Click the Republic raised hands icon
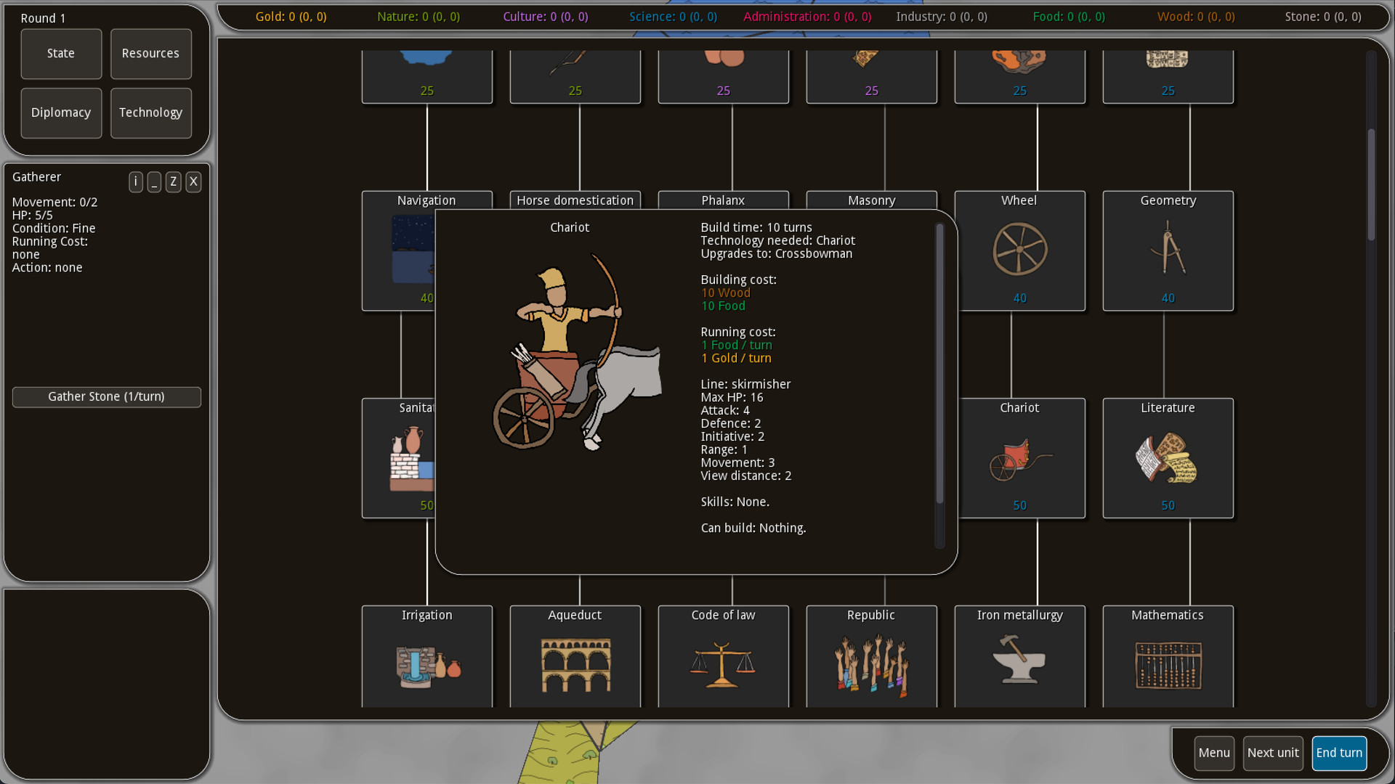 [871, 664]
